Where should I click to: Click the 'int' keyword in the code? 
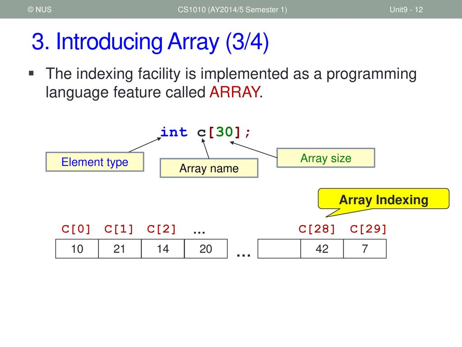pos(174,132)
